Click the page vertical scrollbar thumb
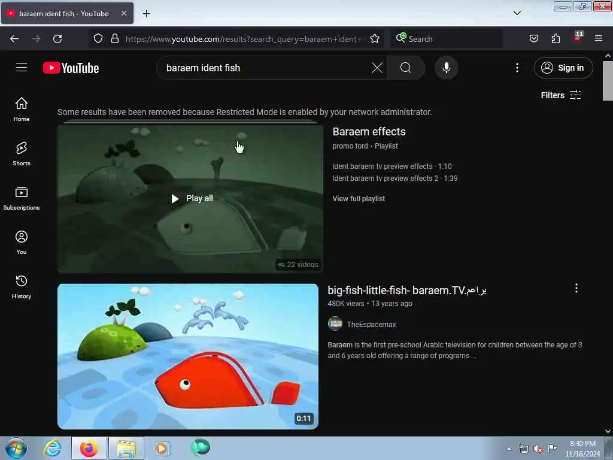Screen dimensions: 613x460 [x=608, y=81]
